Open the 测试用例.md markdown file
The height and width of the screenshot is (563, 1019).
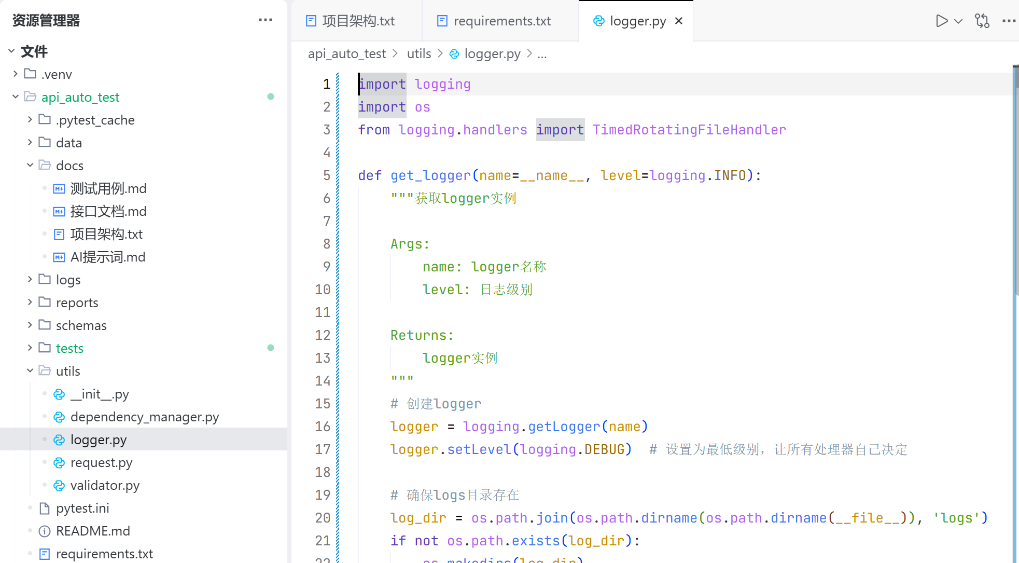click(x=108, y=188)
